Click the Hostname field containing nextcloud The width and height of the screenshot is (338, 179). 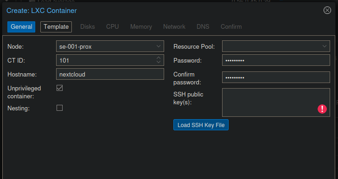pos(110,74)
